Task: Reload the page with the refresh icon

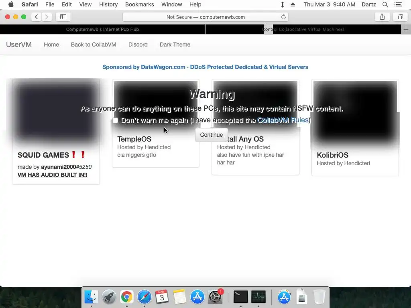Action: 283,17
